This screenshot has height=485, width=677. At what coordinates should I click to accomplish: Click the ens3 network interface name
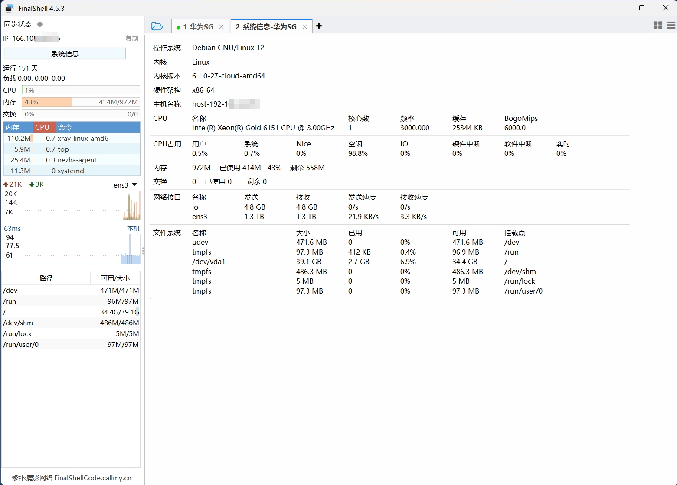click(200, 217)
